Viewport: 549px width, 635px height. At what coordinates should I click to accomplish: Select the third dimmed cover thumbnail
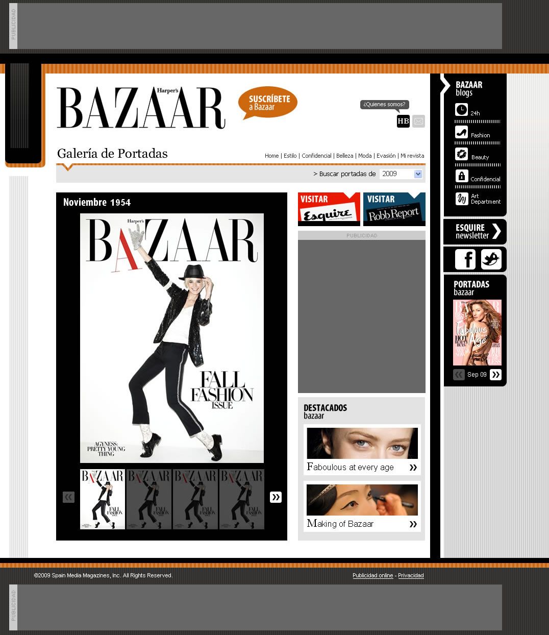195,499
